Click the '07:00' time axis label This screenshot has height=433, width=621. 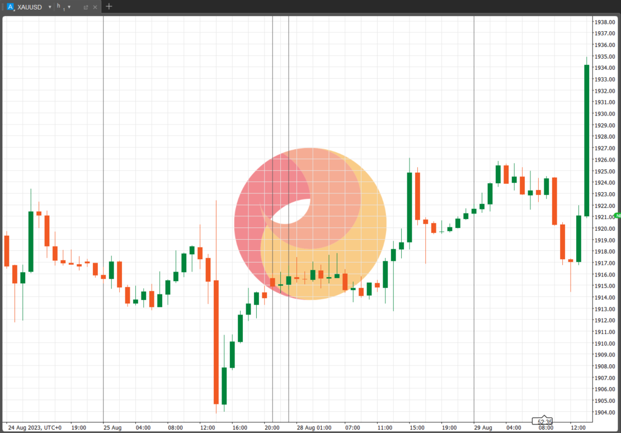point(352,427)
